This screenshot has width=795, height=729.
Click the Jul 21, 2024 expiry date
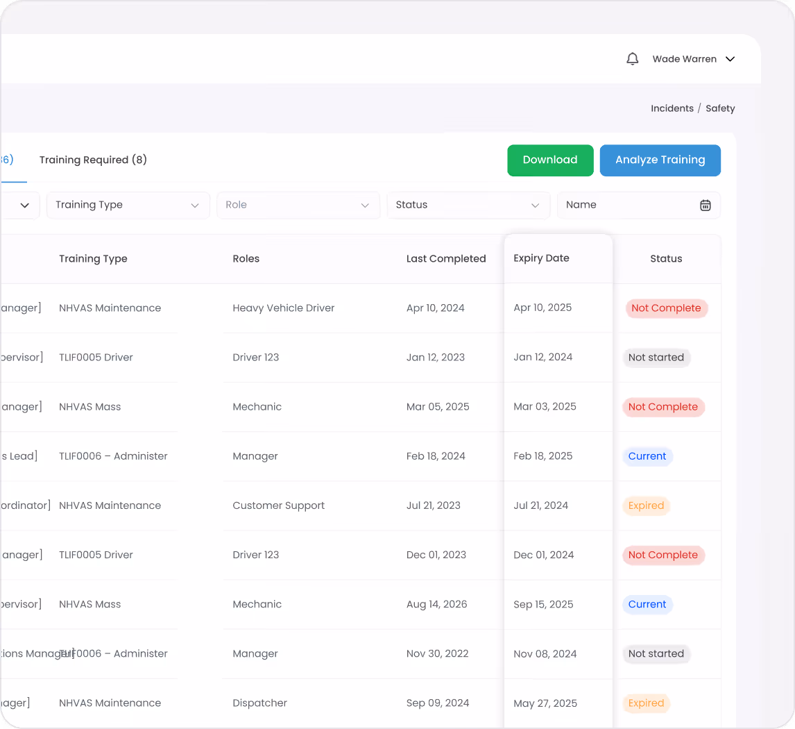coord(540,505)
